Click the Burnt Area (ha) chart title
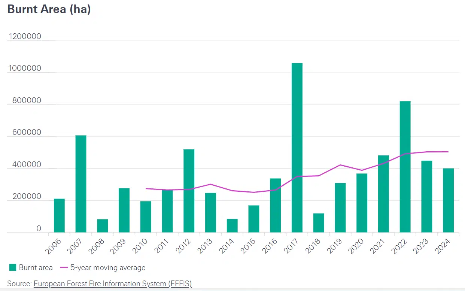Screen dimensions: 465x291 [x=49, y=9]
